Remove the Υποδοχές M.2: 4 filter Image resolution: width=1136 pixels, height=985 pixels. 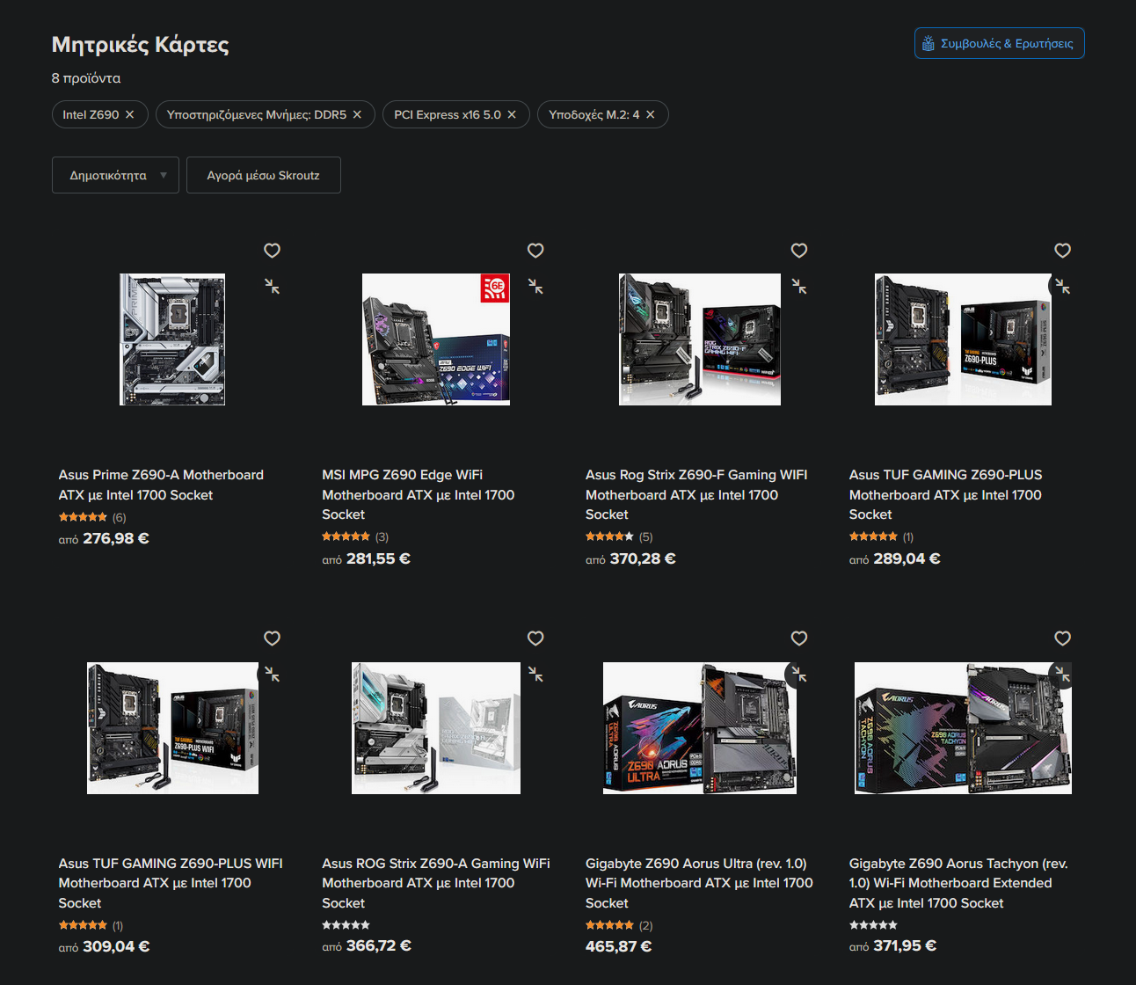tap(651, 114)
